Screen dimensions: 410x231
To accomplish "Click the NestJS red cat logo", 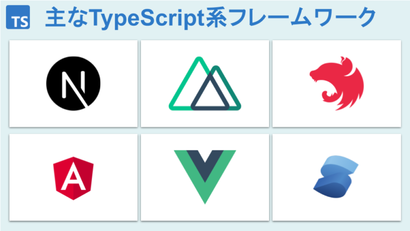I will (x=337, y=83).
